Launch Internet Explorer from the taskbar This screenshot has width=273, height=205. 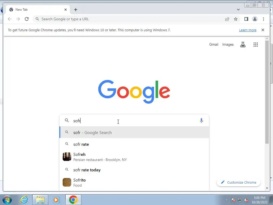(24, 200)
